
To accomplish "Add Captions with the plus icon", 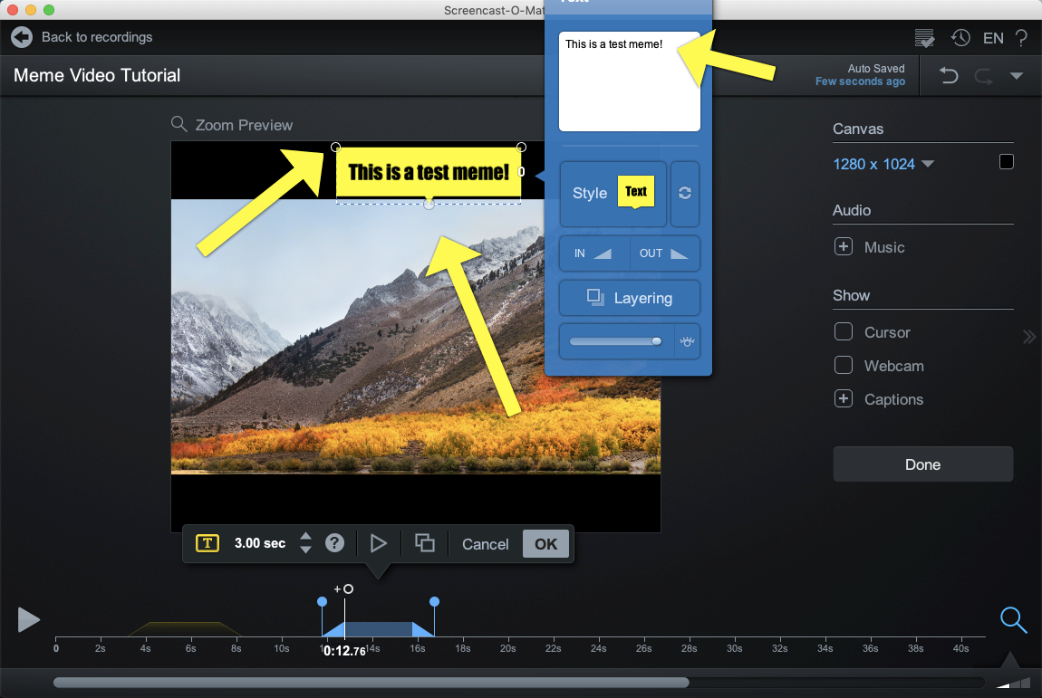I will (844, 398).
